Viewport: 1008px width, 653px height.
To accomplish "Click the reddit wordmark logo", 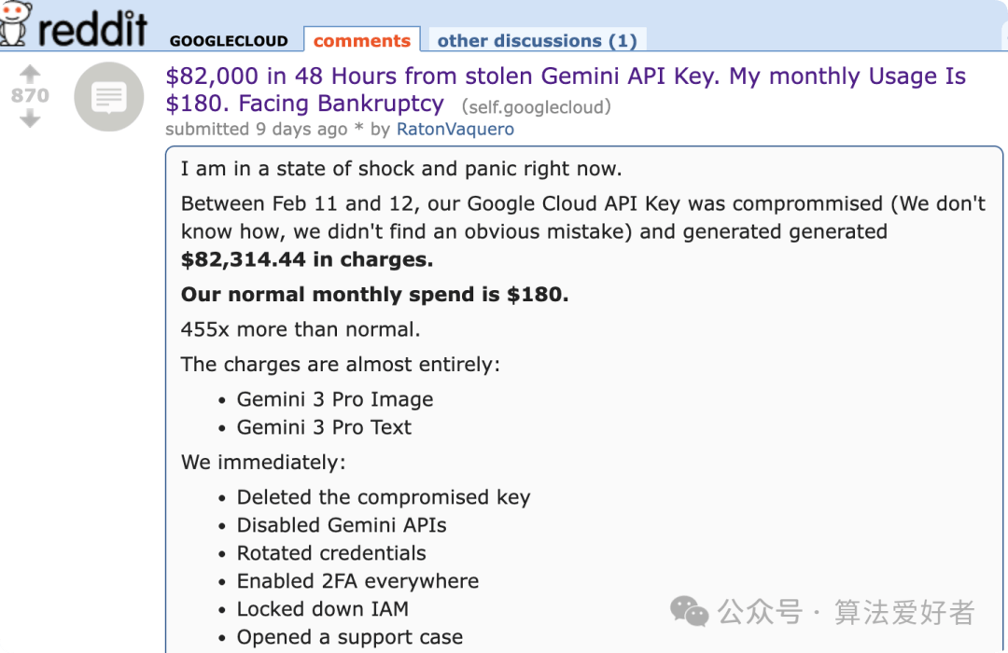I will click(x=91, y=26).
